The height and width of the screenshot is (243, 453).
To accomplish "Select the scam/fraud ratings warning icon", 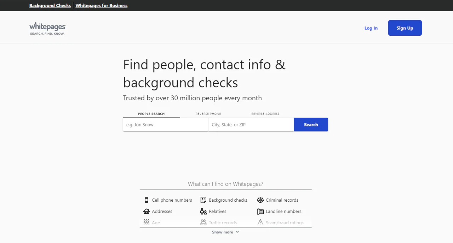I will coord(260,223).
